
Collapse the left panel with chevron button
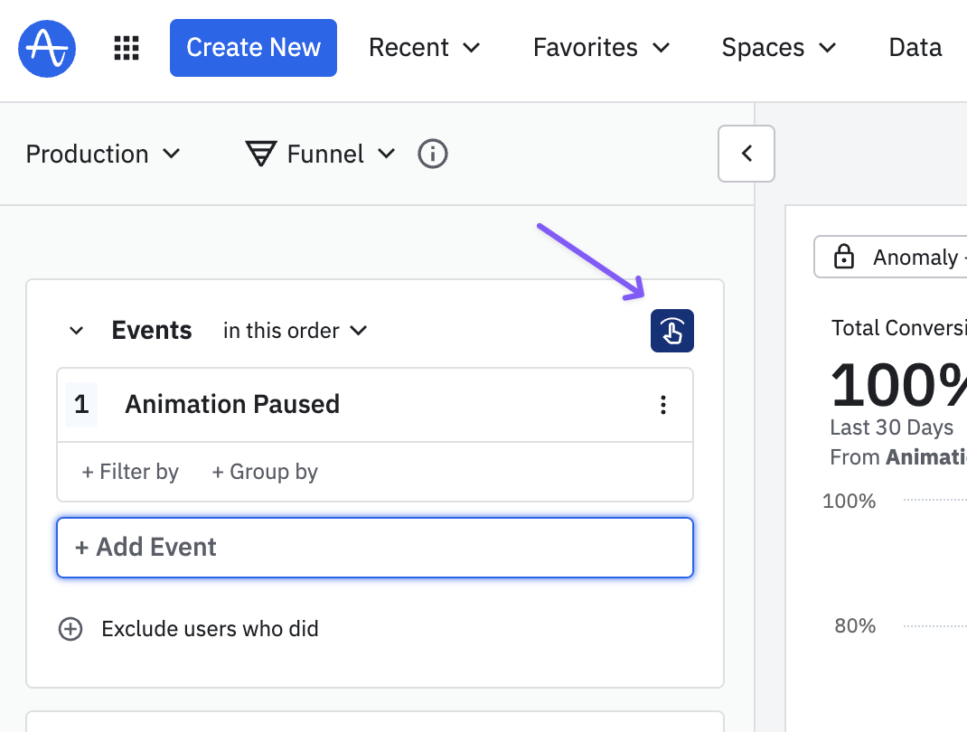tap(746, 154)
